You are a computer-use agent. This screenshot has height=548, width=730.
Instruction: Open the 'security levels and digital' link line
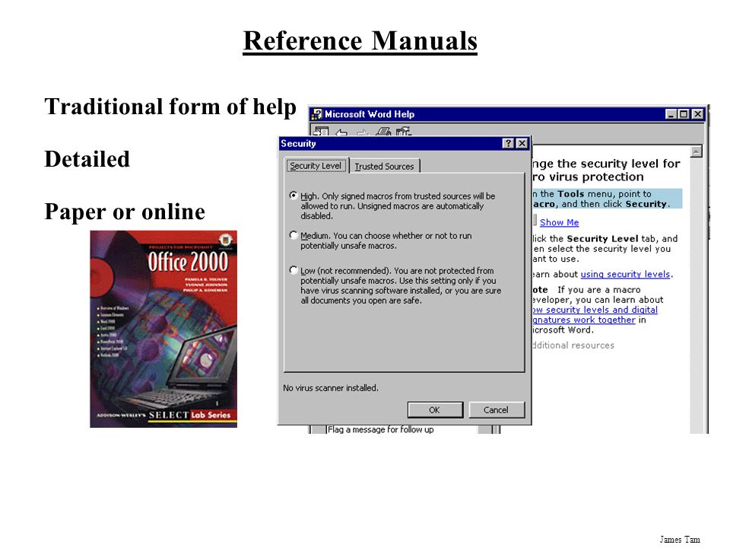[x=595, y=310]
